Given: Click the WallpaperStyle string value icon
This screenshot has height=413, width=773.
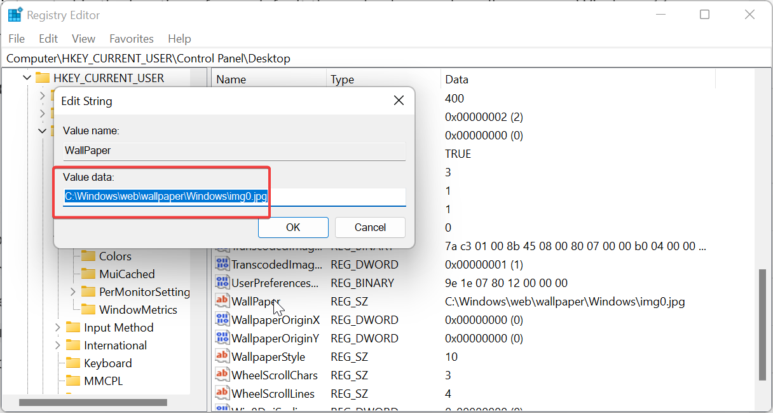Looking at the screenshot, I should pos(221,356).
